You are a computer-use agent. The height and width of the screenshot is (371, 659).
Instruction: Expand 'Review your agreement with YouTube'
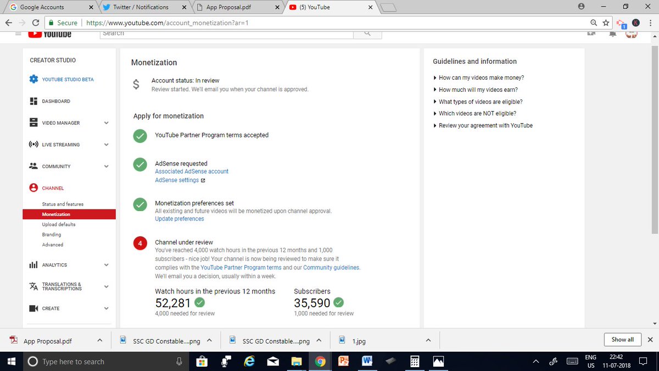(x=483, y=125)
